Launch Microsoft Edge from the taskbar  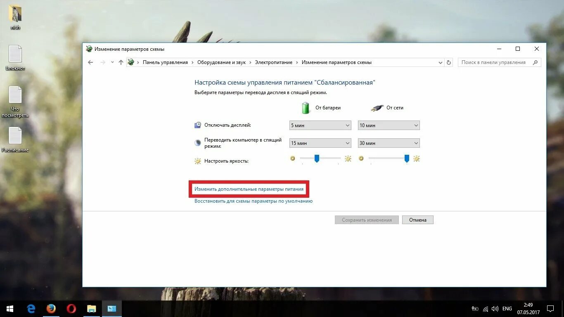click(31, 309)
